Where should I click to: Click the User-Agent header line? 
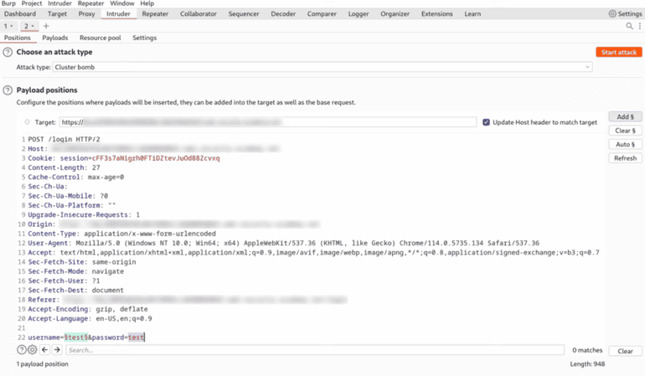coord(283,243)
